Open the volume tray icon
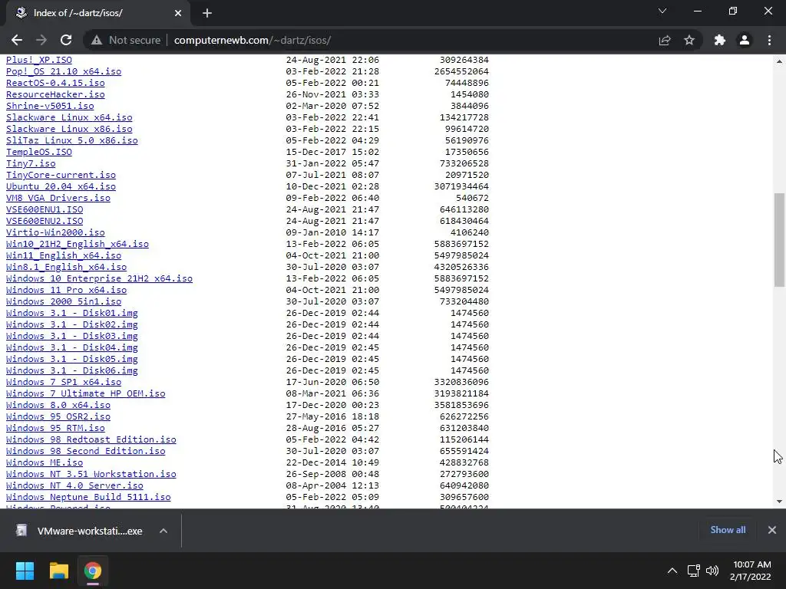 click(712, 571)
